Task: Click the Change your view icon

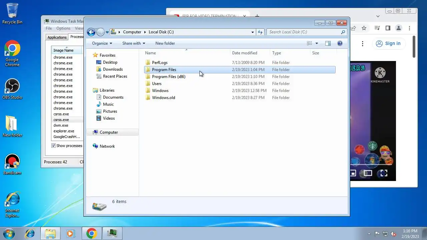Action: 310,43
